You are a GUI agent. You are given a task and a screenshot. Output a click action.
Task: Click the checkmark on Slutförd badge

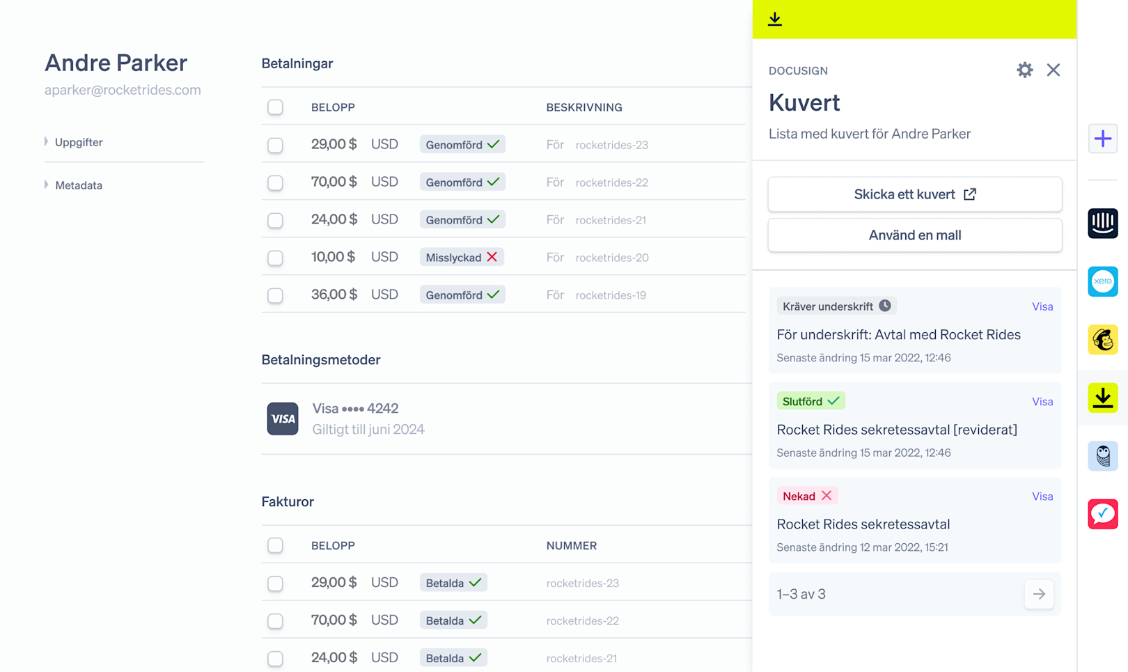click(833, 401)
